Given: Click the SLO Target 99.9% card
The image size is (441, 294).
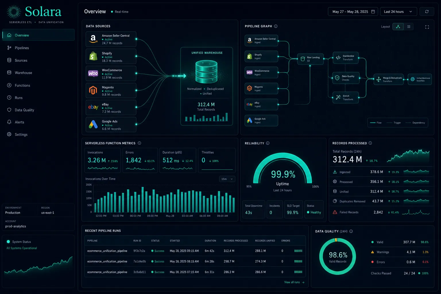Looking at the screenshot, I should coord(293,209).
